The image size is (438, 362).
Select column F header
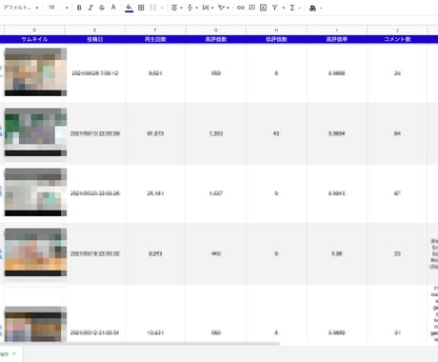tap(155, 30)
